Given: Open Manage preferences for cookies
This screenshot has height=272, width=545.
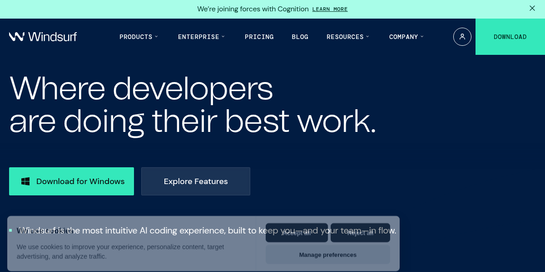Looking at the screenshot, I should pos(327,255).
